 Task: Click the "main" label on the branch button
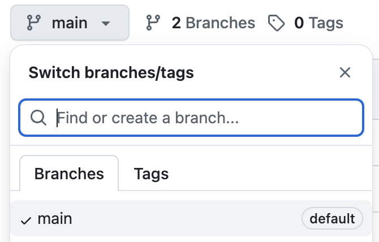click(70, 23)
